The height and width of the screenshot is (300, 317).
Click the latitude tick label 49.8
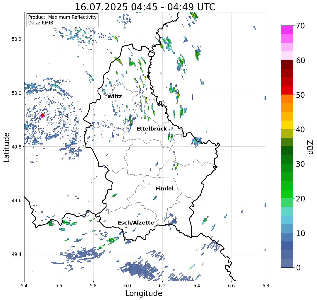tap(17, 147)
